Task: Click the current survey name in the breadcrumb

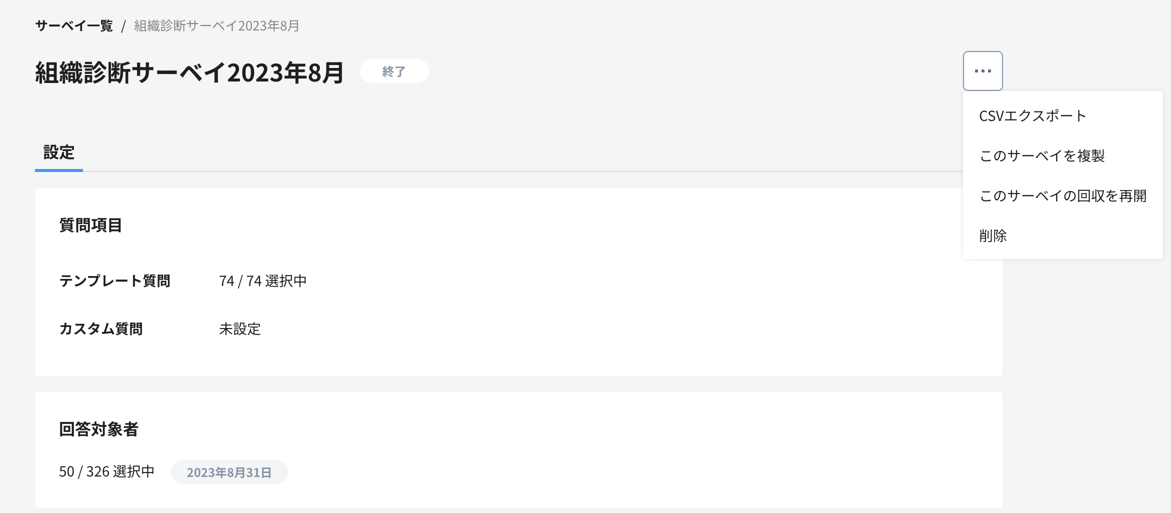Action: (216, 26)
